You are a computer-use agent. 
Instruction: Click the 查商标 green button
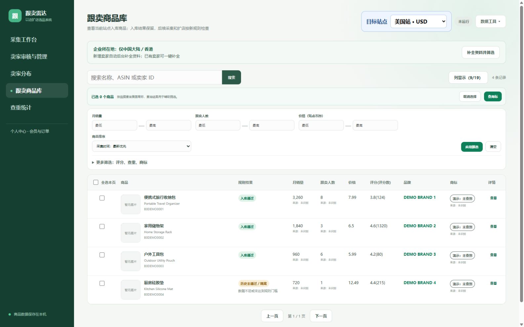(x=493, y=96)
